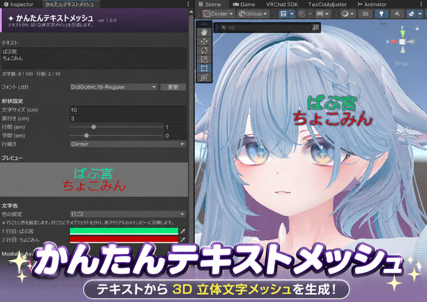Click the text preview area
Image resolution: width=427 pixels, height=302 pixels.
click(x=94, y=180)
